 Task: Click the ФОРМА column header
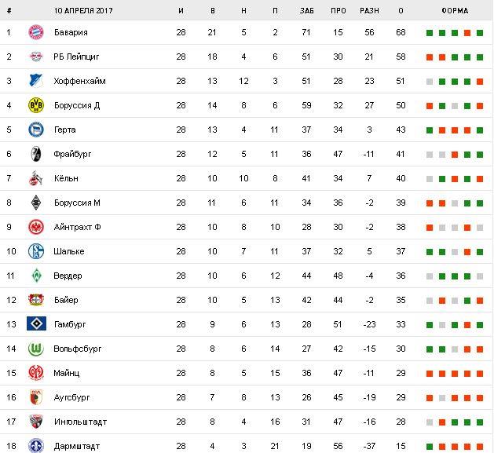click(x=455, y=11)
